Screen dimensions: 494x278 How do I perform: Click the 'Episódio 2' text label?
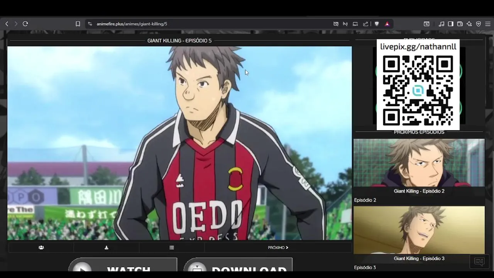pyautogui.click(x=365, y=200)
